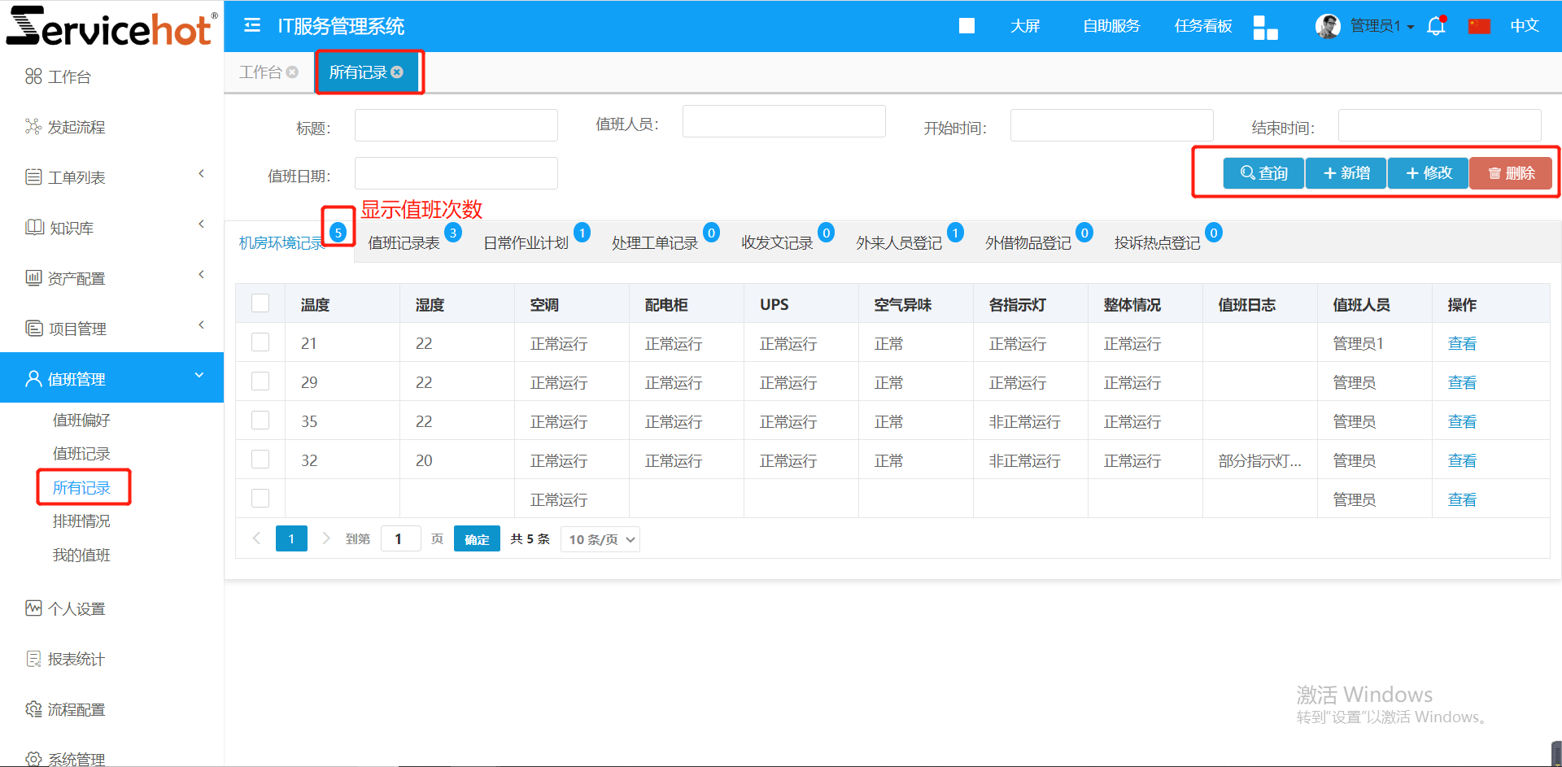
Task: Click the 查询 search button
Action: tap(1263, 173)
